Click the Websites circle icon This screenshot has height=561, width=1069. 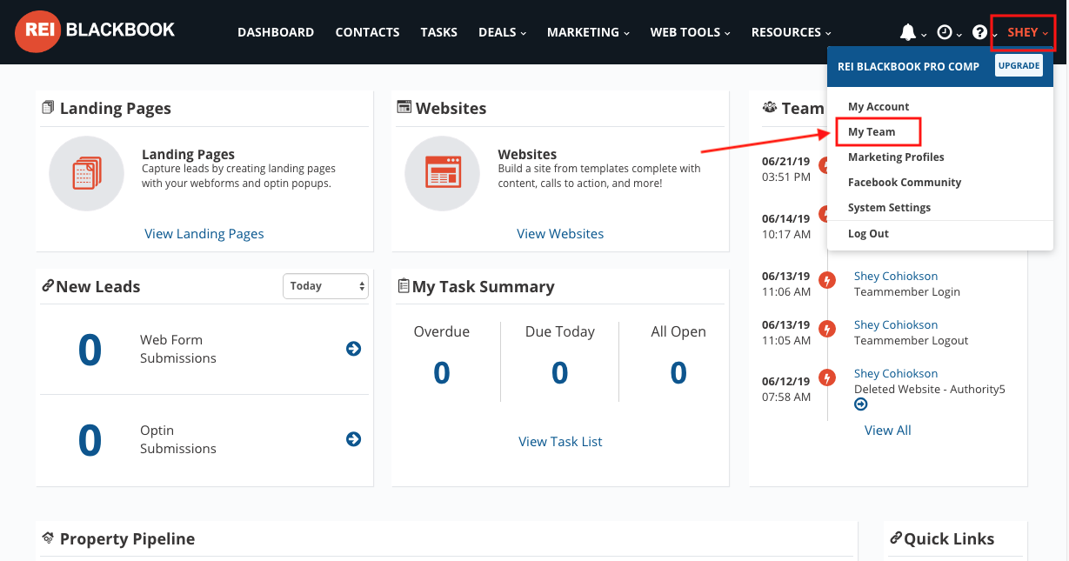point(443,173)
